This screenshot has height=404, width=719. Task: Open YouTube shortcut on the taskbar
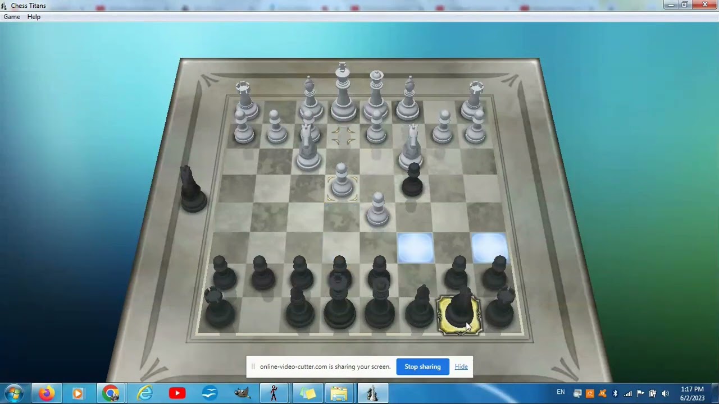click(x=177, y=393)
